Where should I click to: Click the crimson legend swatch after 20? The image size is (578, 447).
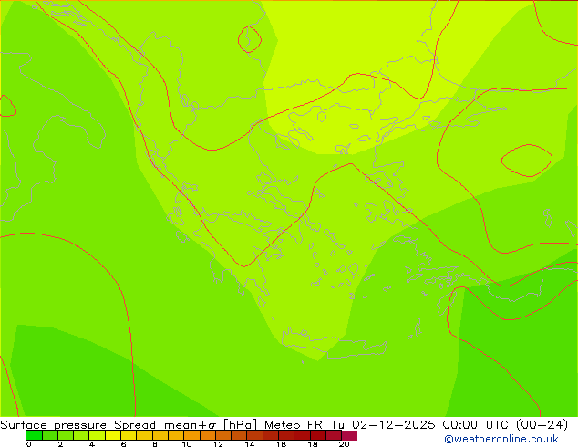click(x=349, y=435)
